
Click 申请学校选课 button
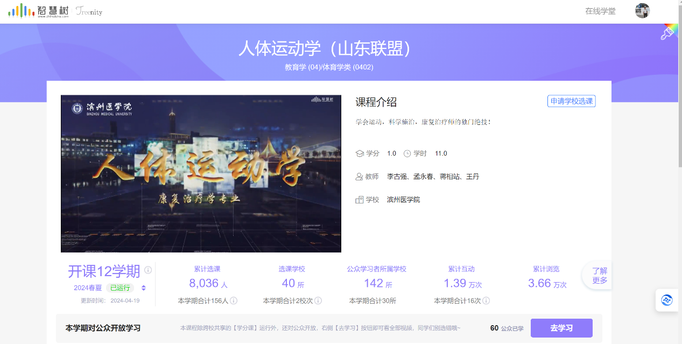tap(571, 101)
